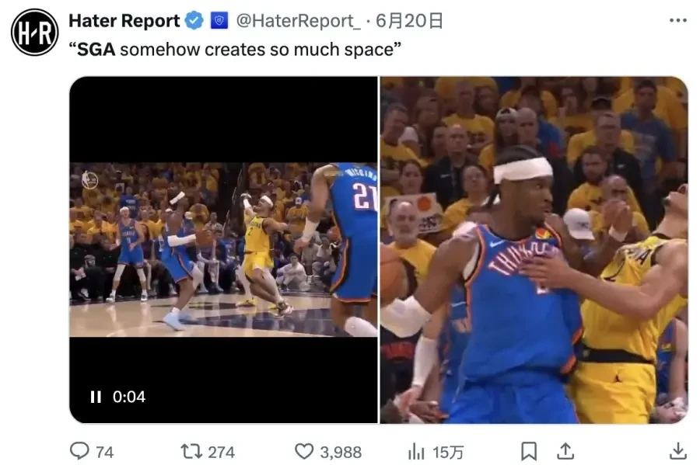Pause the video at 0:04
700x465 pixels.
[96, 397]
